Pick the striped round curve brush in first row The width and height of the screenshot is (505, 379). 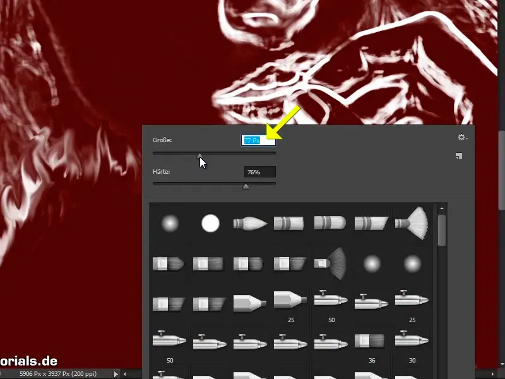click(330, 223)
